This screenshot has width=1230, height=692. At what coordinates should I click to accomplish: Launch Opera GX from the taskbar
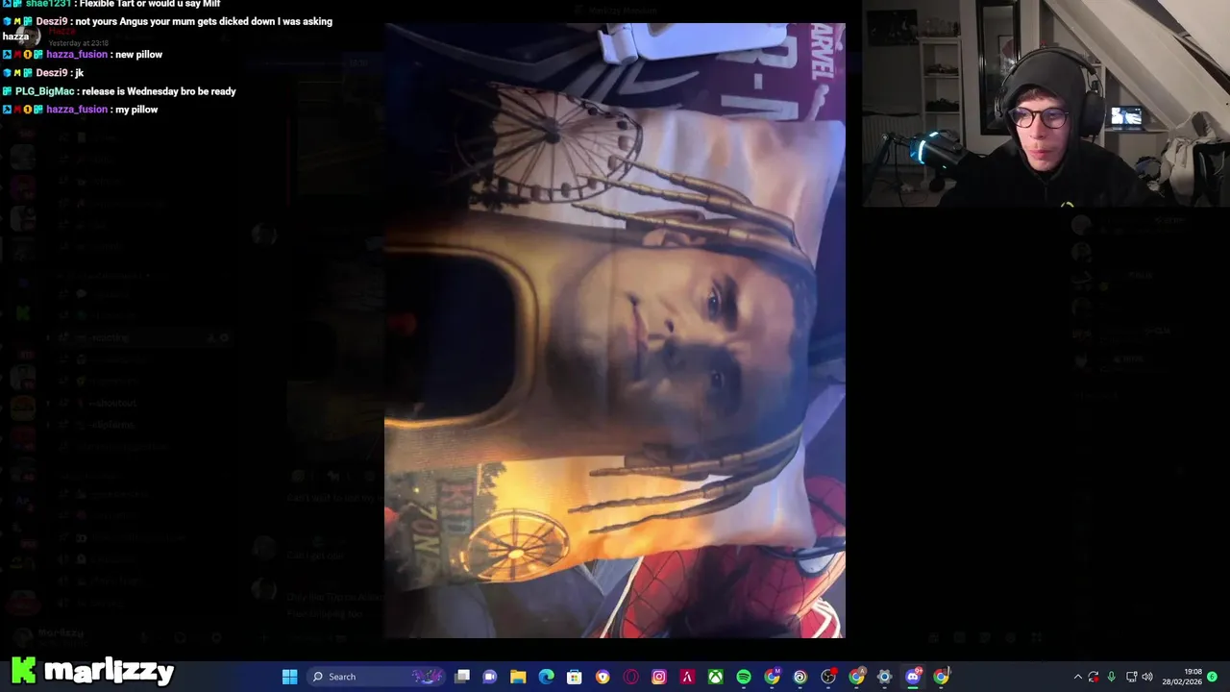[x=630, y=677]
